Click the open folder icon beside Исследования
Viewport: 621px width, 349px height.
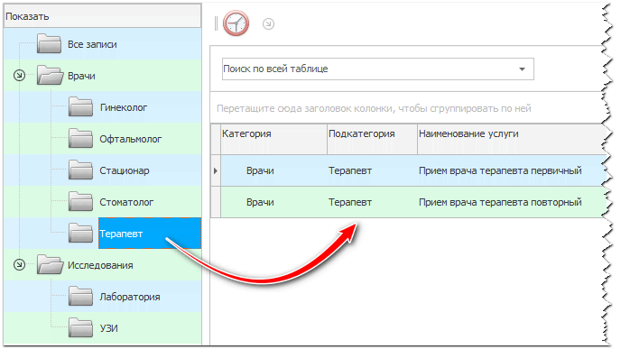click(x=50, y=265)
